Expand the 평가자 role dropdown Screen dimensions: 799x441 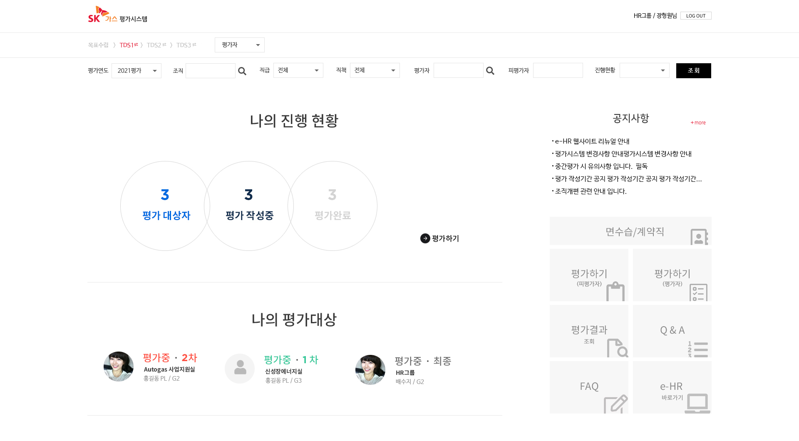tap(239, 45)
